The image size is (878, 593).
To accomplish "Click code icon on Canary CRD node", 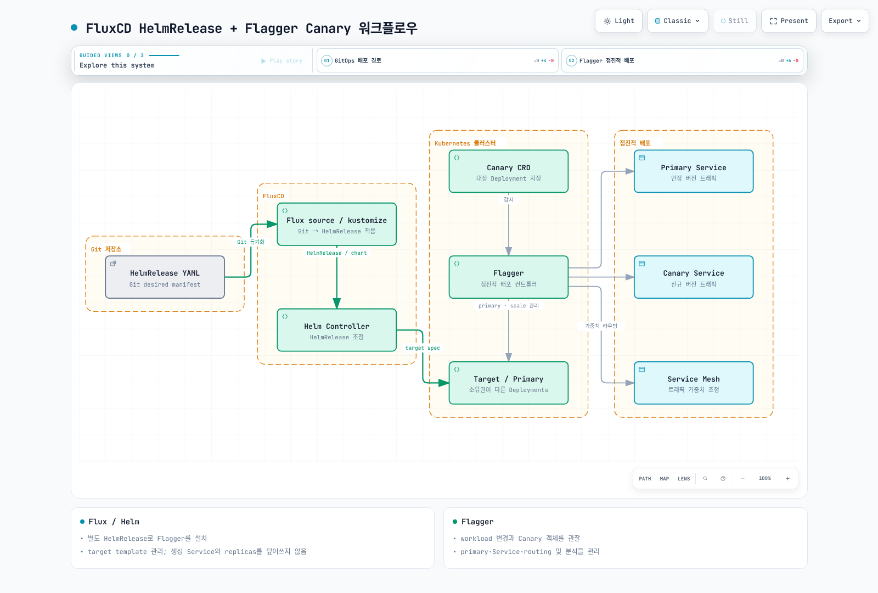I will coord(457,158).
